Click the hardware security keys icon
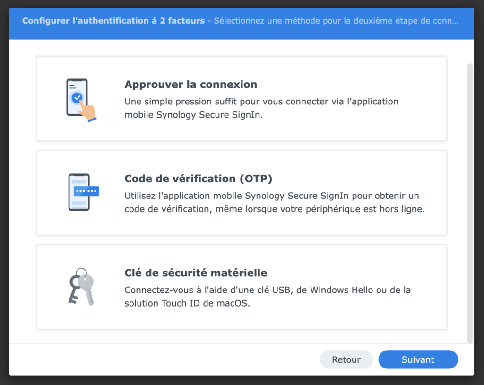Screen dimensions: 484x385 point(81,287)
